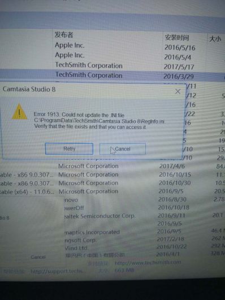Open the support.techsmith help link

pos(57,271)
